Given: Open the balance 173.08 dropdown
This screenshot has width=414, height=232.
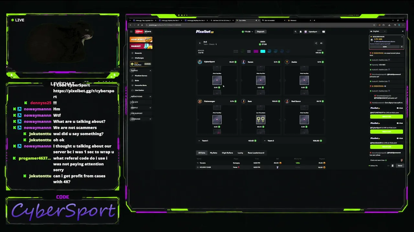Looking at the screenshot, I should click(247, 32).
